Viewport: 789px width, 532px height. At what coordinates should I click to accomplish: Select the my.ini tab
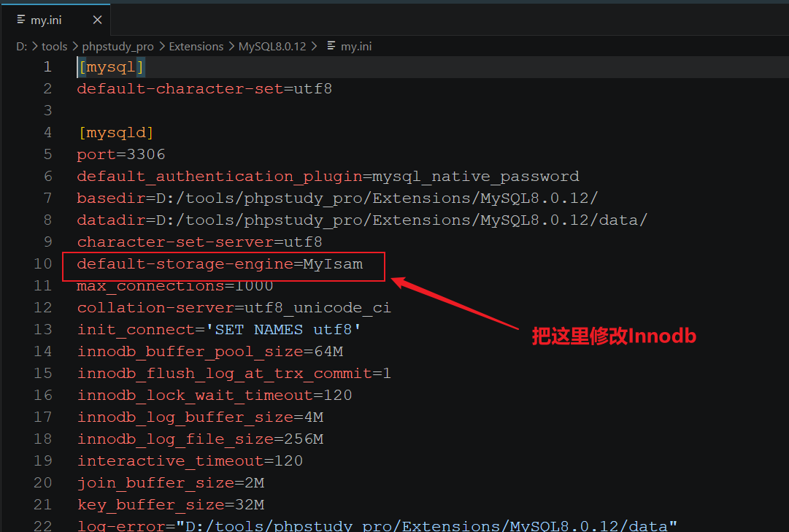pos(55,20)
